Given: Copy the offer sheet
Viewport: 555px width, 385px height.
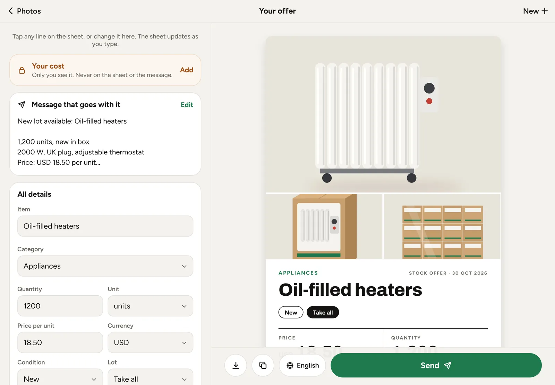Looking at the screenshot, I should click(x=263, y=365).
